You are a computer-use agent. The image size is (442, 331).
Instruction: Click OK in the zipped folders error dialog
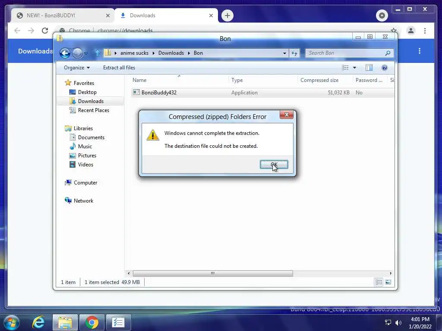click(x=274, y=165)
